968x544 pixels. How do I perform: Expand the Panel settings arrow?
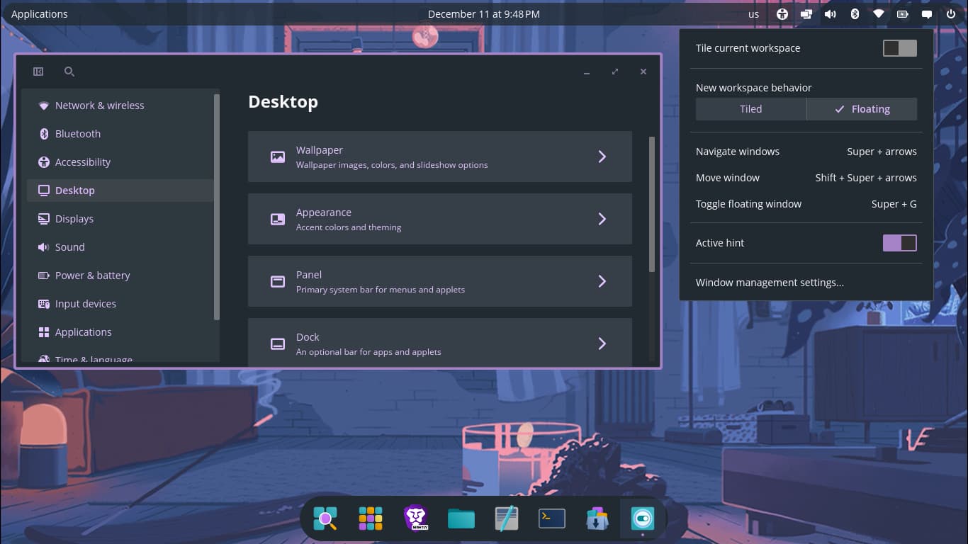pyautogui.click(x=602, y=281)
